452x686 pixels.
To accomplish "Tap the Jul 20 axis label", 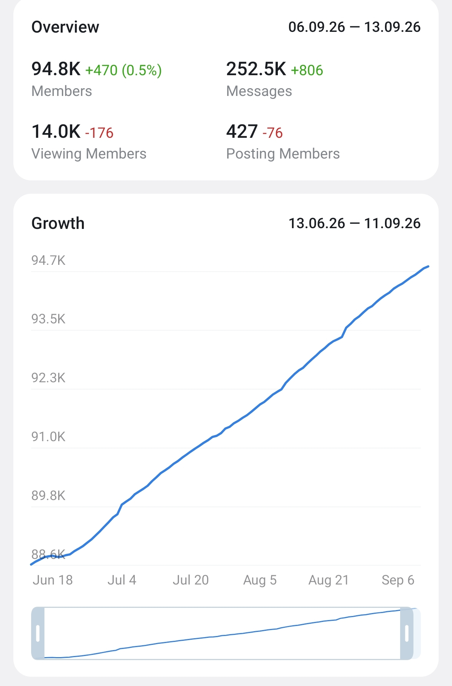I will (x=191, y=580).
